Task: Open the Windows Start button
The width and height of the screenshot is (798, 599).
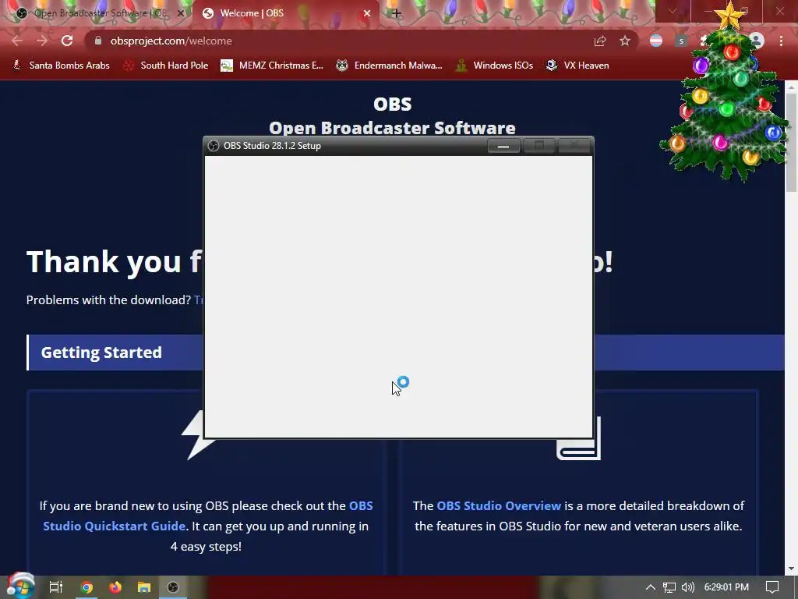Action: pos(20,587)
